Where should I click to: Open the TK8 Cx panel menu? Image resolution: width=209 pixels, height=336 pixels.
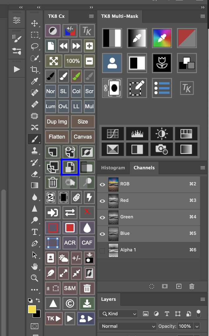[x=91, y=16]
